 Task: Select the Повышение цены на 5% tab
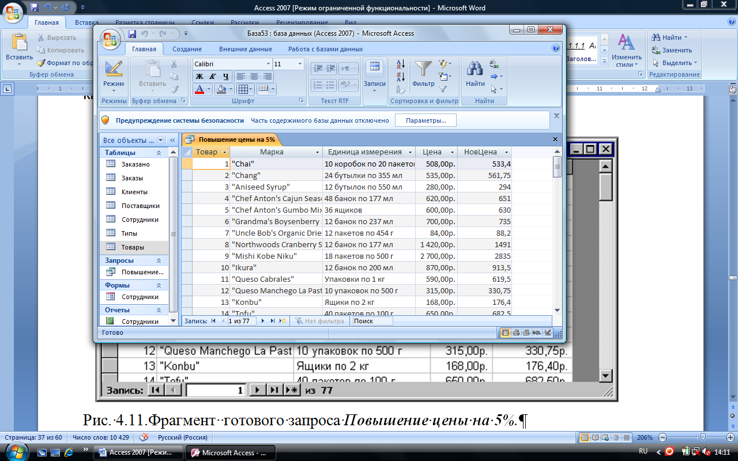(x=231, y=139)
